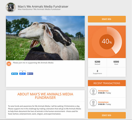Open Max Handsome profile link

pyautogui.click(x=25, y=9)
